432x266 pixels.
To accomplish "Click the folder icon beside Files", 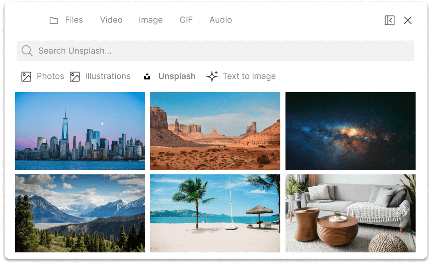I will 54,20.
